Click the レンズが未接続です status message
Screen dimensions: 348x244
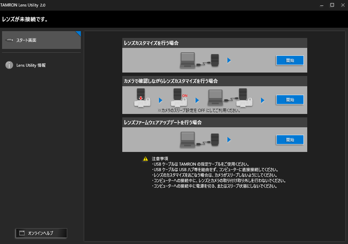point(25,19)
